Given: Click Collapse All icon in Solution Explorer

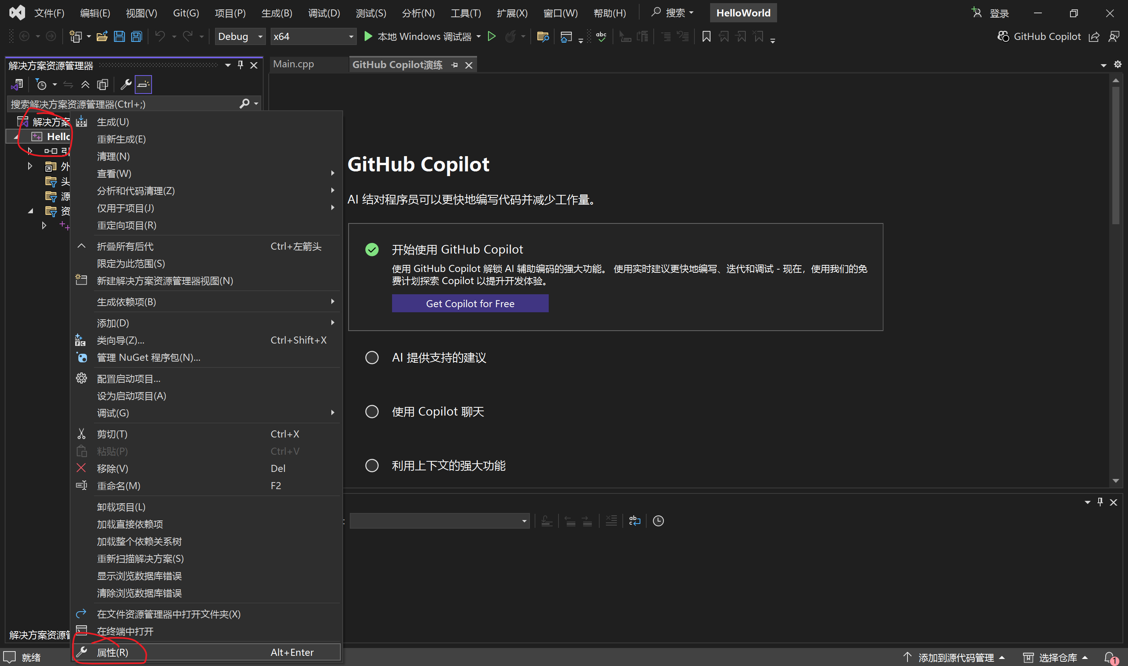Looking at the screenshot, I should coord(85,85).
